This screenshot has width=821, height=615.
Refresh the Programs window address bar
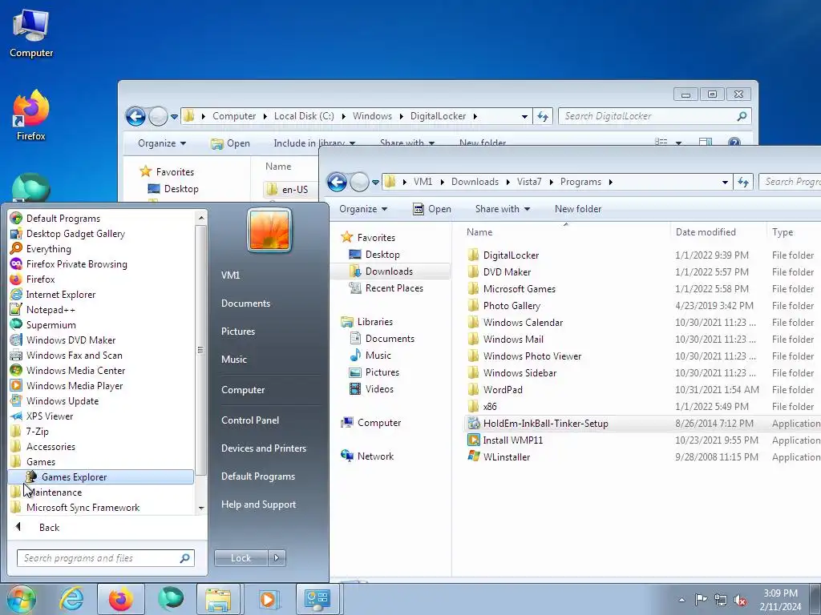click(743, 182)
